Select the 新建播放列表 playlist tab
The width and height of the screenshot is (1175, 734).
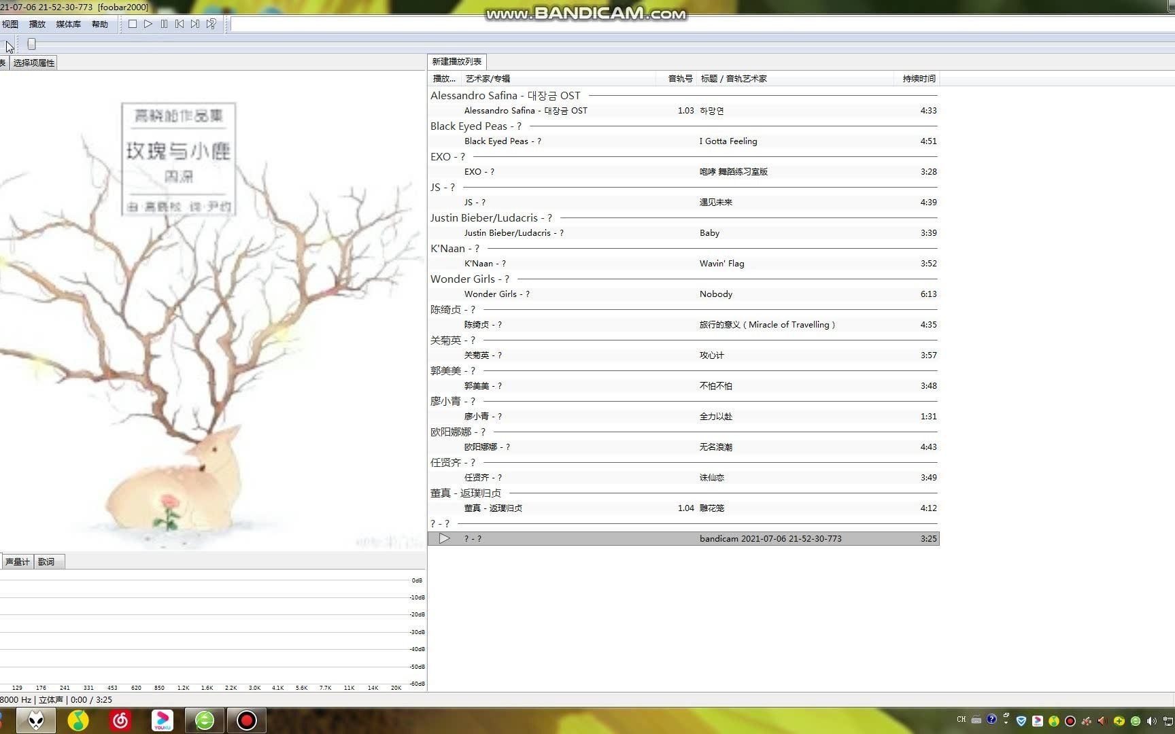457,61
